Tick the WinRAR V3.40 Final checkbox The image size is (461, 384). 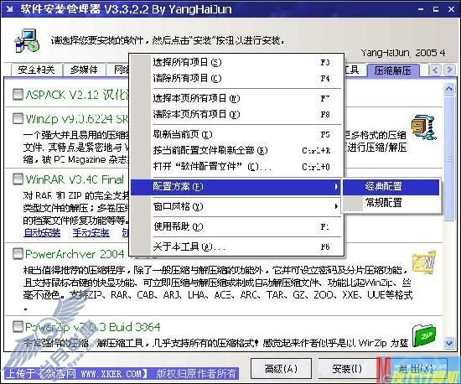click(x=18, y=179)
